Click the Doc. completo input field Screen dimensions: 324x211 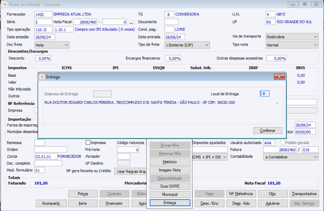click(48, 163)
